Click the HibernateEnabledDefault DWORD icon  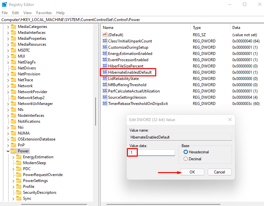click(x=104, y=72)
